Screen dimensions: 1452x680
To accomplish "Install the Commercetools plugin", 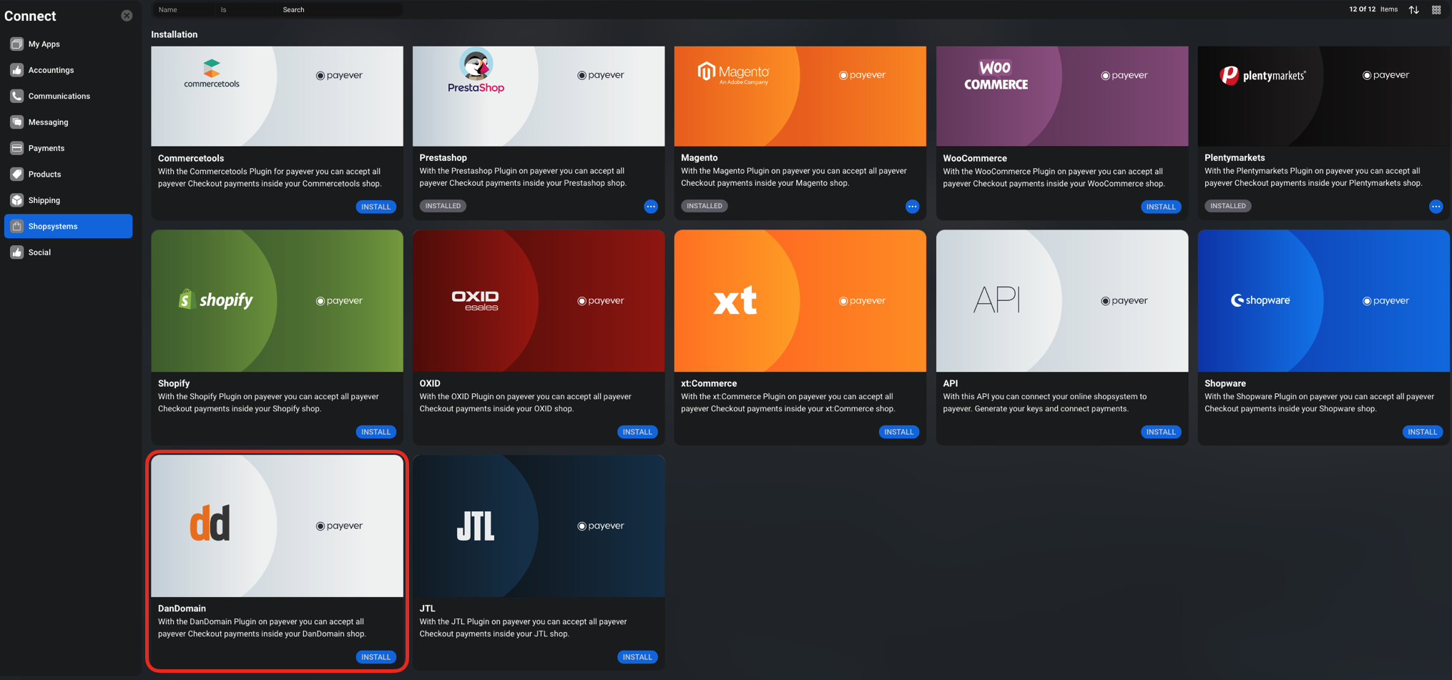I will [376, 207].
